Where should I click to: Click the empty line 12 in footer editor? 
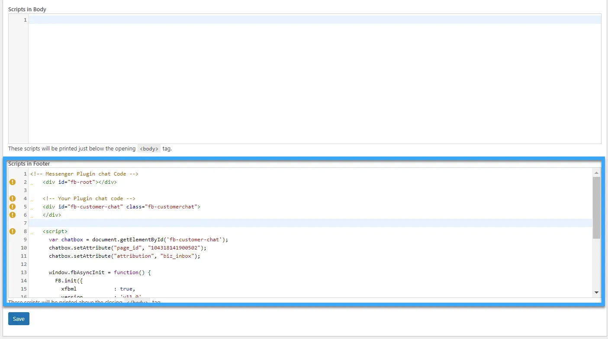310,264
